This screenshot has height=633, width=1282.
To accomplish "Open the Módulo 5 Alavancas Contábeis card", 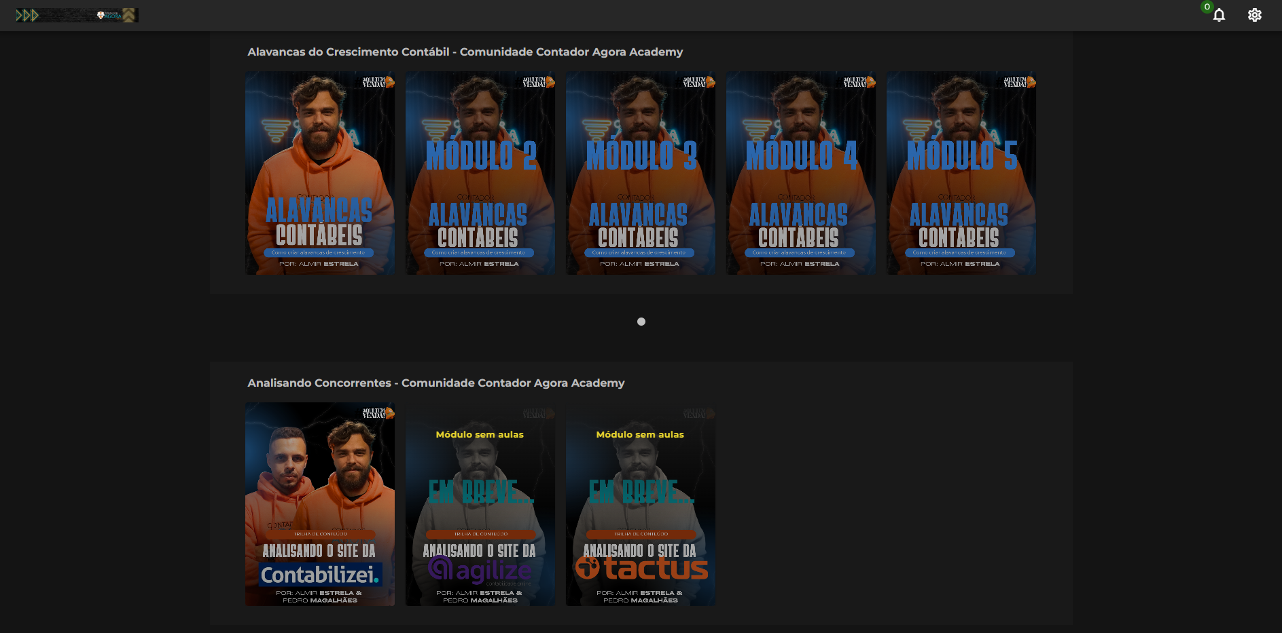I will [961, 173].
